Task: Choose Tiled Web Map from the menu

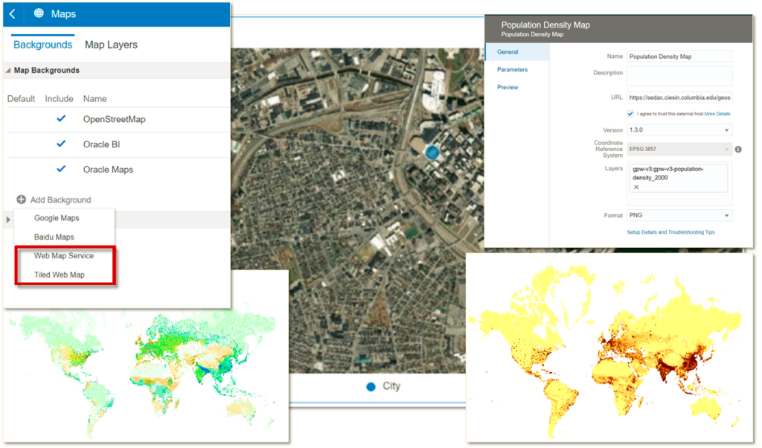Action: pyautogui.click(x=60, y=275)
